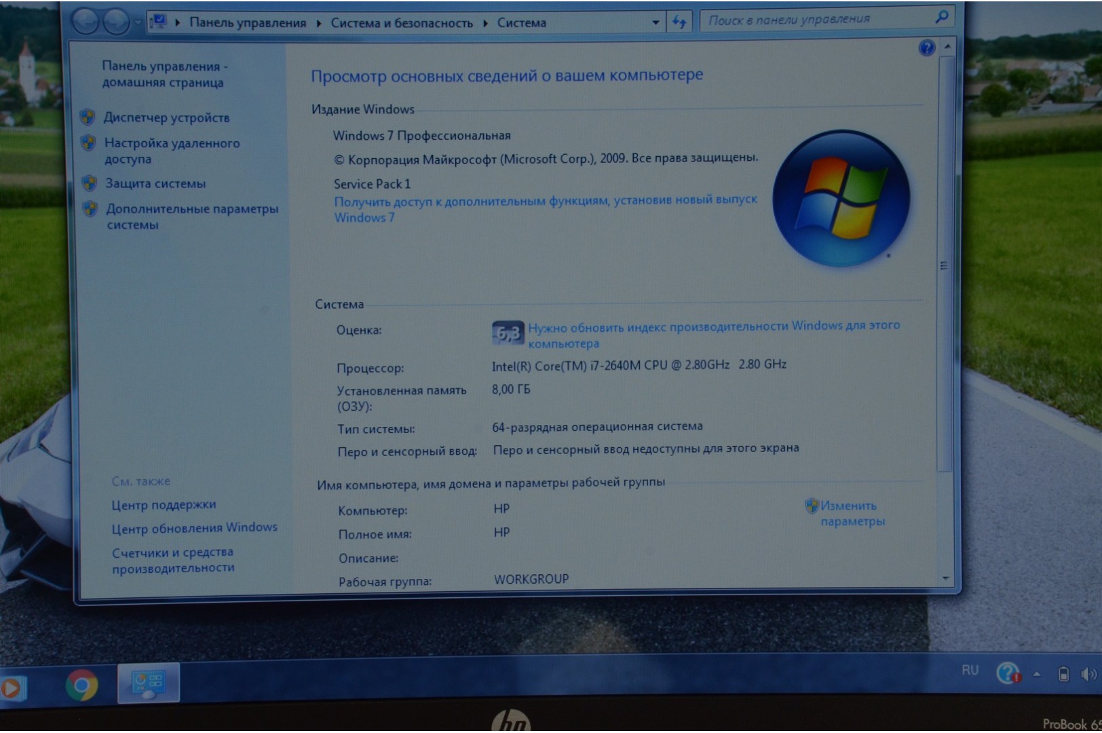The width and height of the screenshot is (1102, 733).
Task: Select 'Панель управления' breadcrumb segment
Action: click(248, 22)
